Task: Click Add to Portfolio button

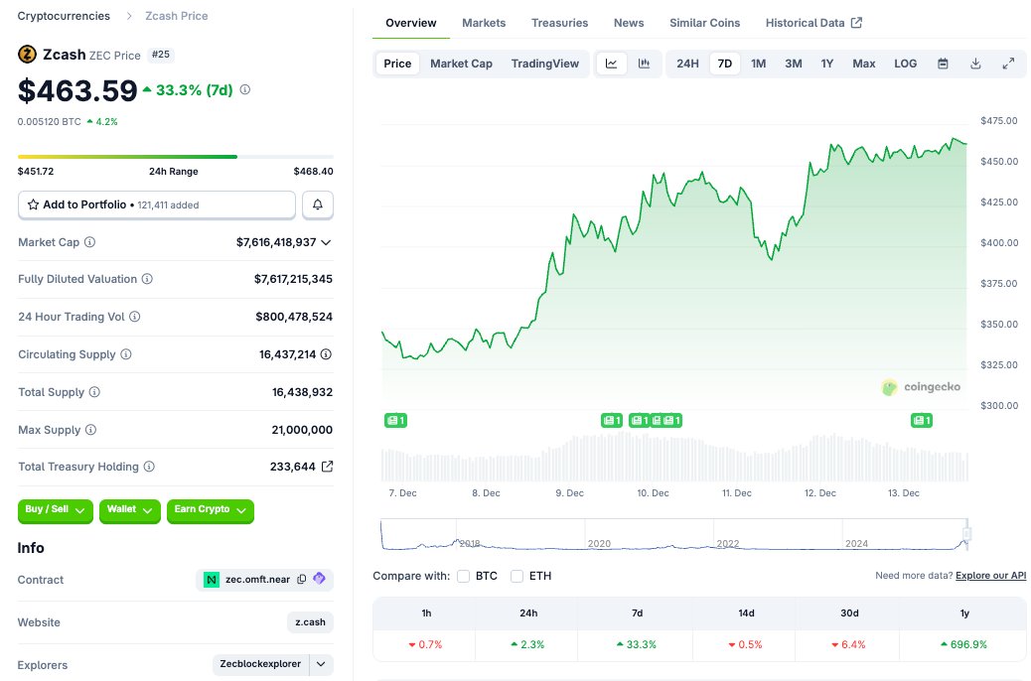Action: tap(157, 204)
